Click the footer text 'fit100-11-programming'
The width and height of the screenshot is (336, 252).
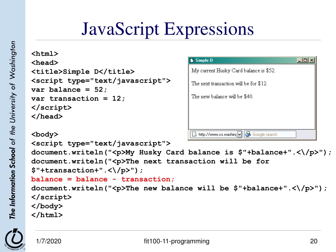(177, 241)
